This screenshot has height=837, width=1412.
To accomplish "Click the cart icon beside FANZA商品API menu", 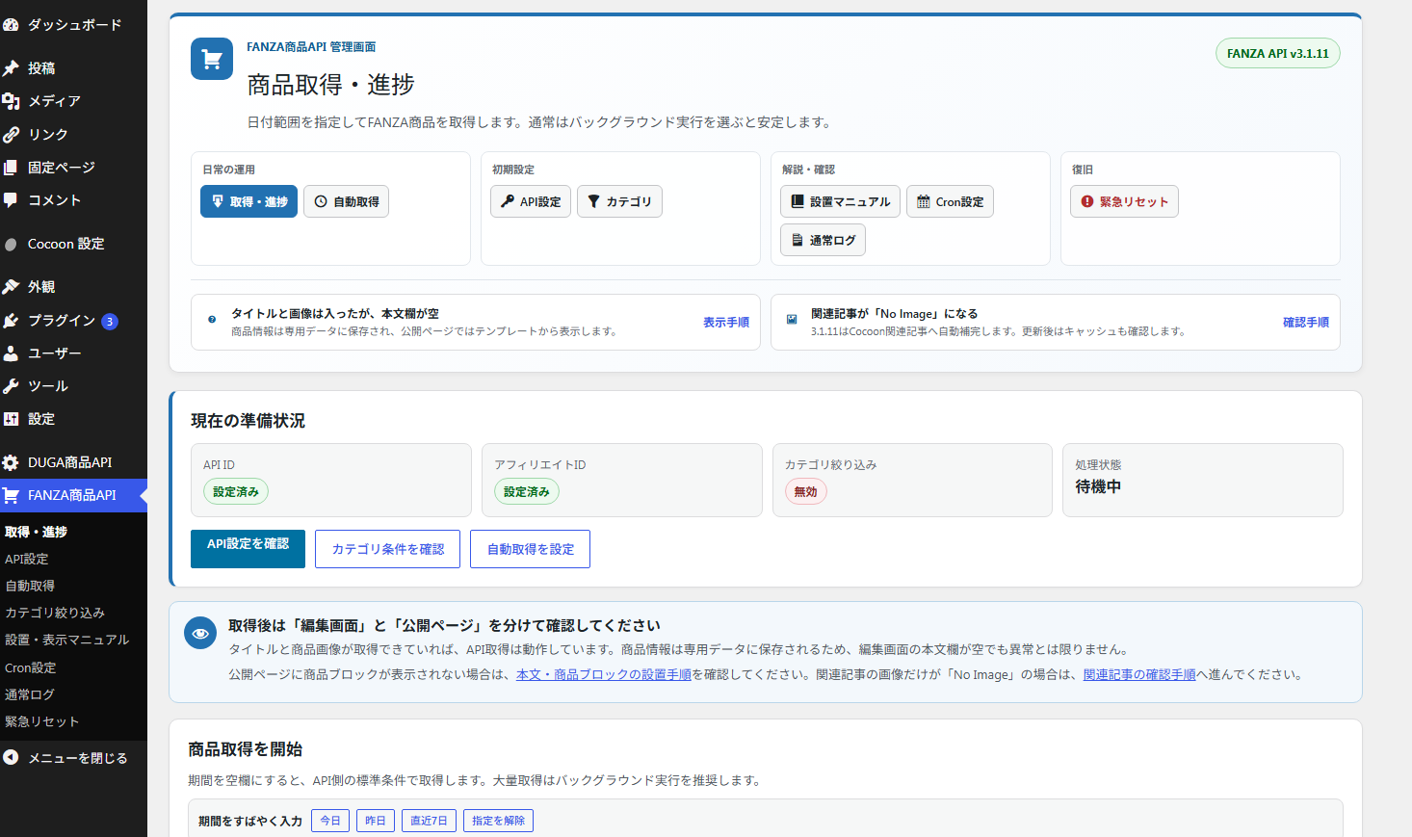I will (x=11, y=495).
